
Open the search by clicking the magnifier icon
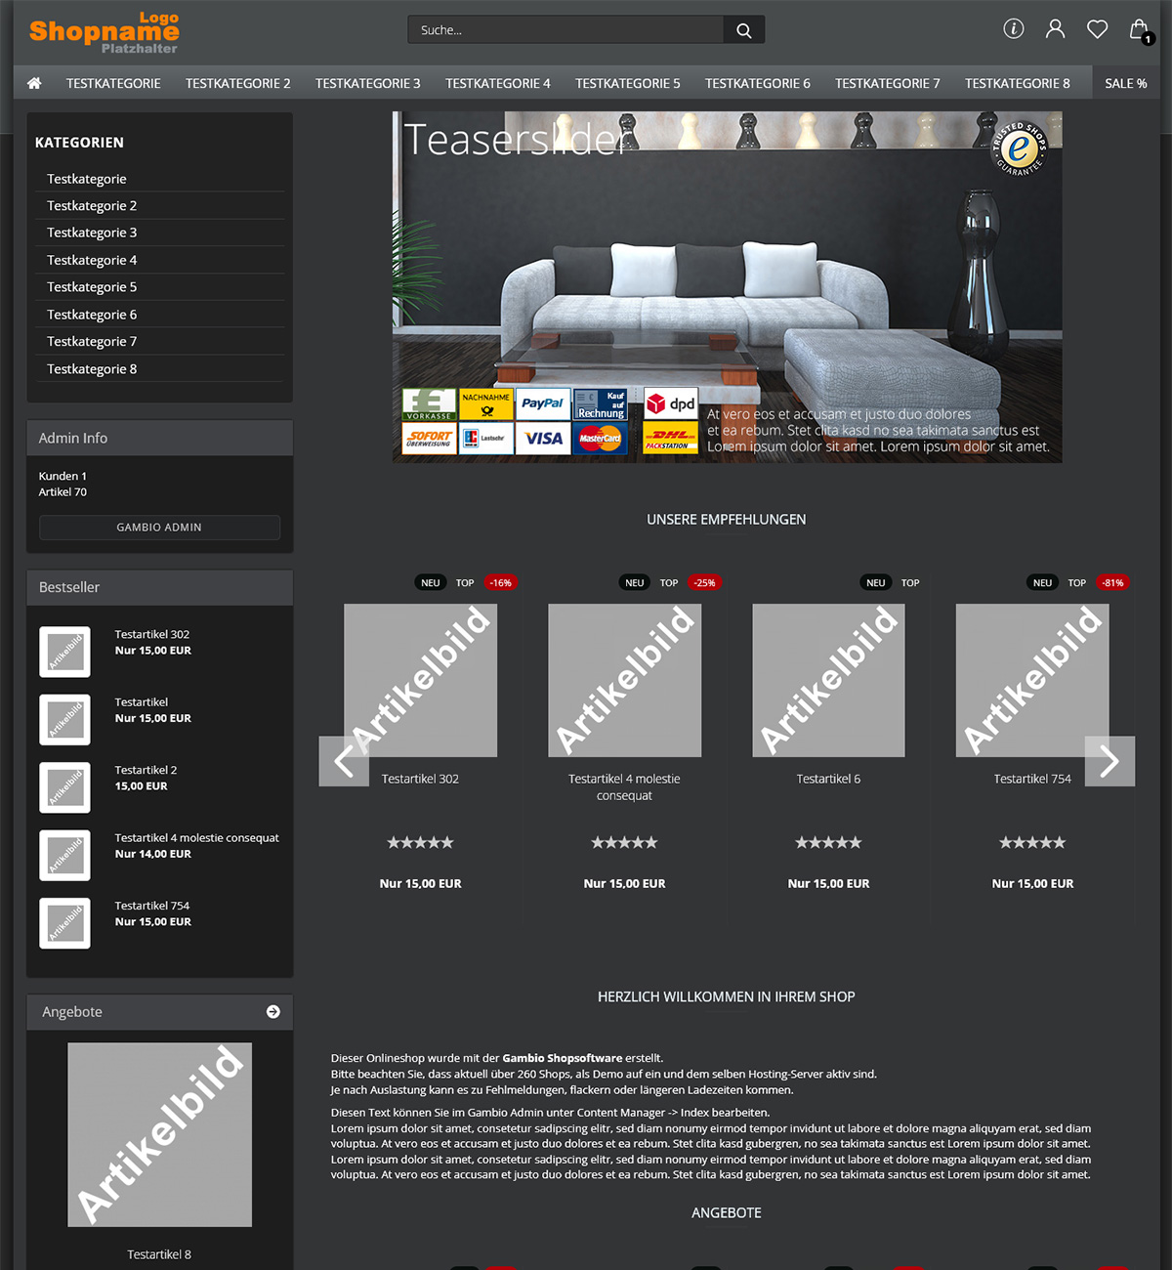(743, 29)
